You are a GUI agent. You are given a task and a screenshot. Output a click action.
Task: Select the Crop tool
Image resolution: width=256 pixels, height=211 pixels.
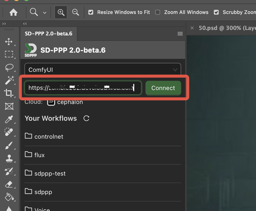tap(9, 93)
